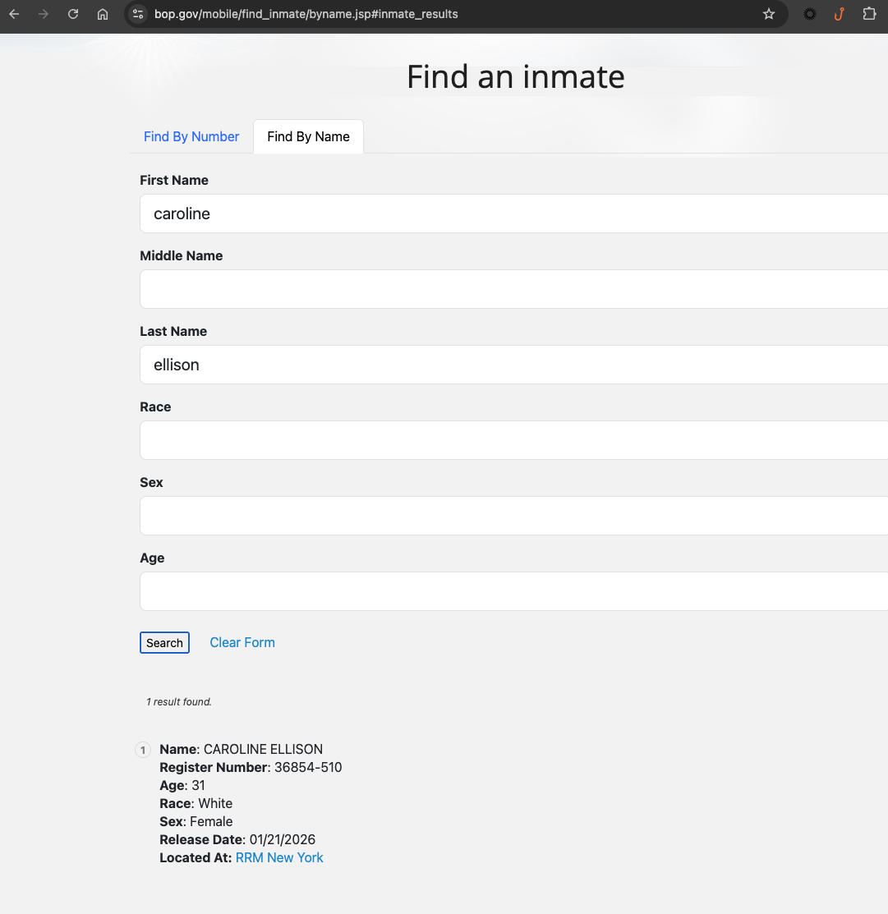
Task: Click the Clear Form link
Action: [x=242, y=642]
